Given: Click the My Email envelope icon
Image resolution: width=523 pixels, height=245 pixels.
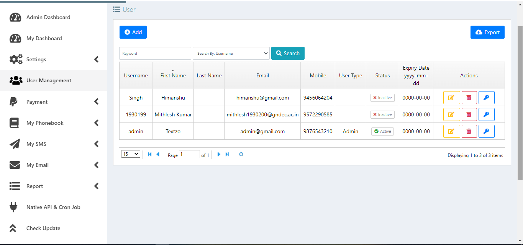Looking at the screenshot, I should pyautogui.click(x=15, y=165).
